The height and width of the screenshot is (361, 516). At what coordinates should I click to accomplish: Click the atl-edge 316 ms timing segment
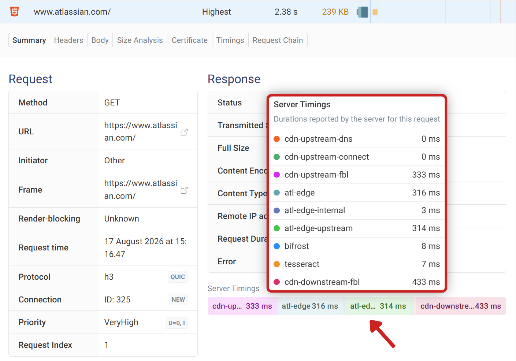pos(310,306)
